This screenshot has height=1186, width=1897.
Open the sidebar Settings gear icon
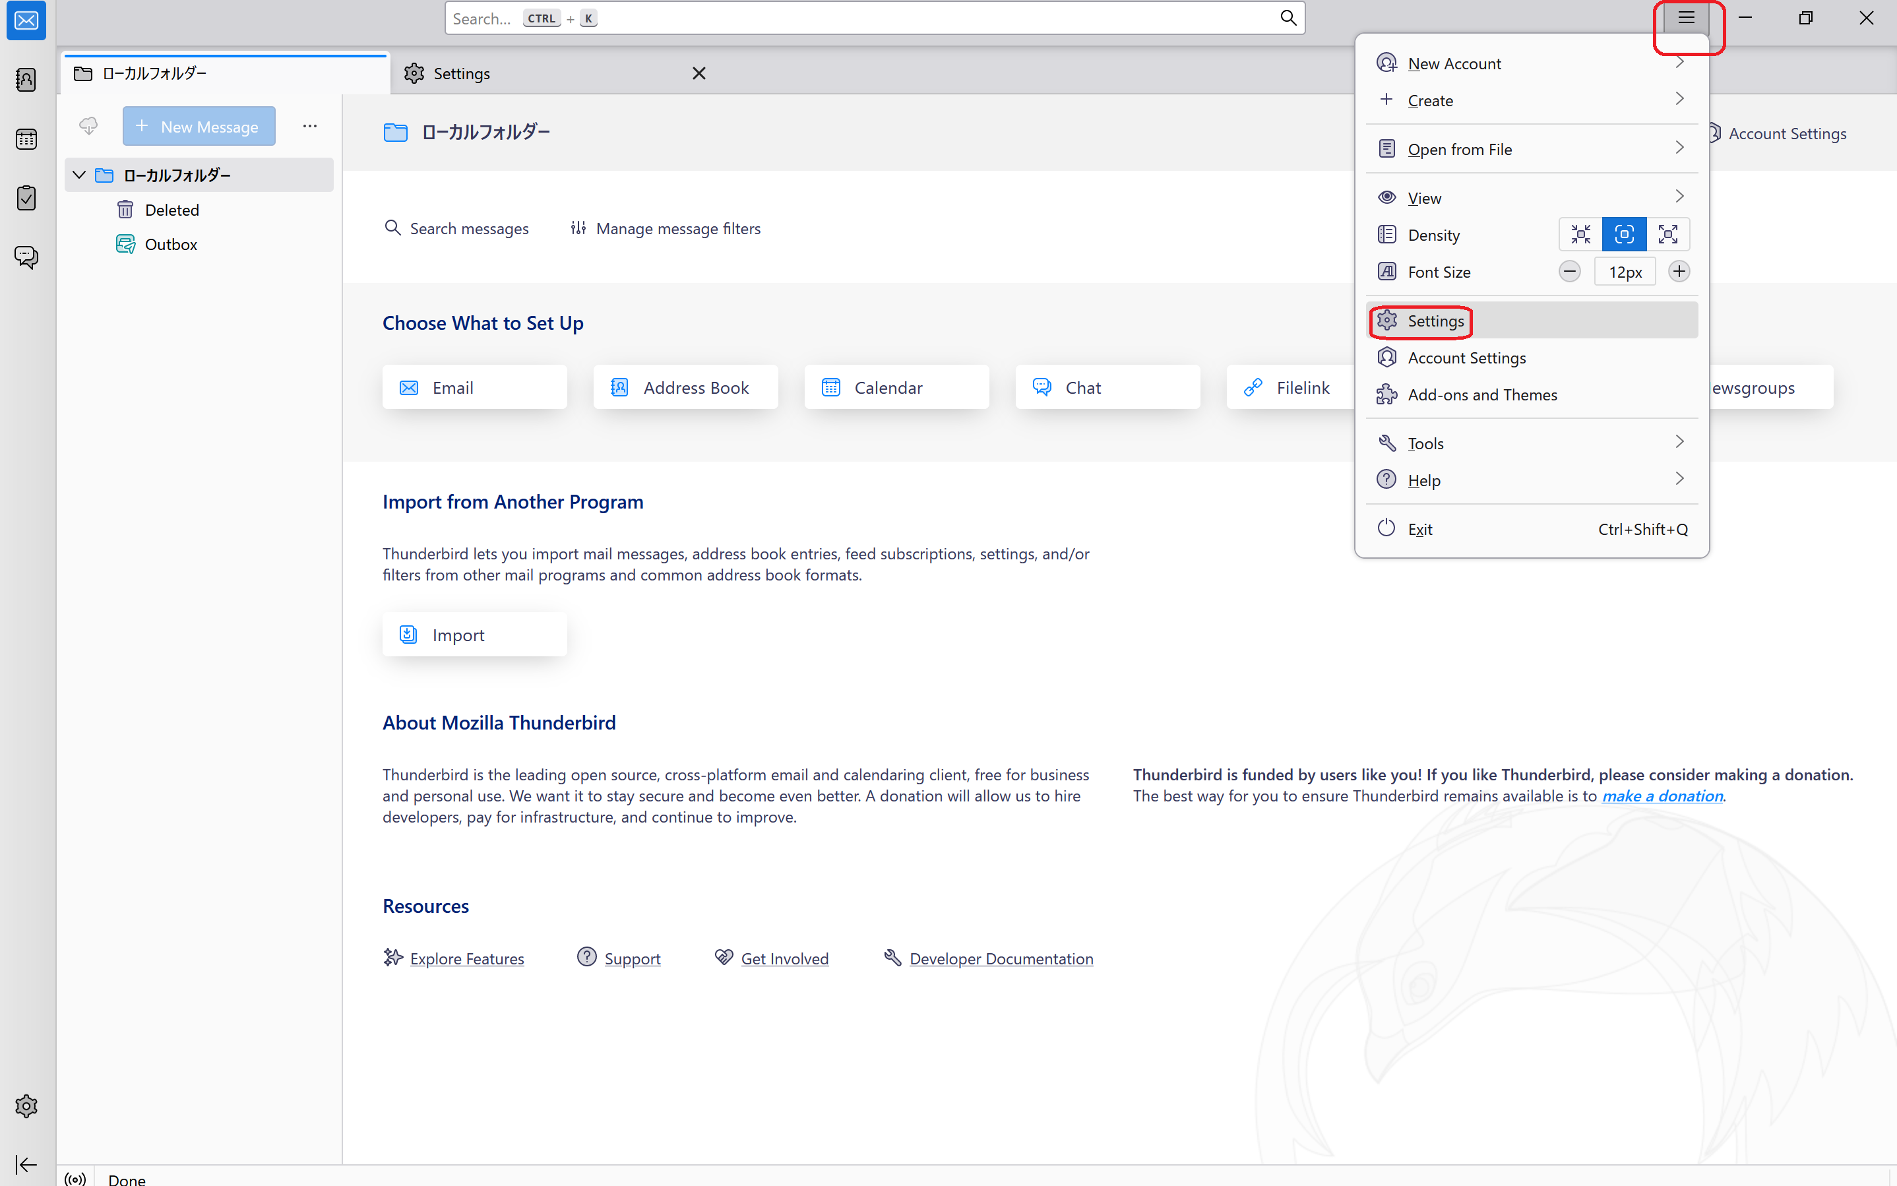point(26,1106)
